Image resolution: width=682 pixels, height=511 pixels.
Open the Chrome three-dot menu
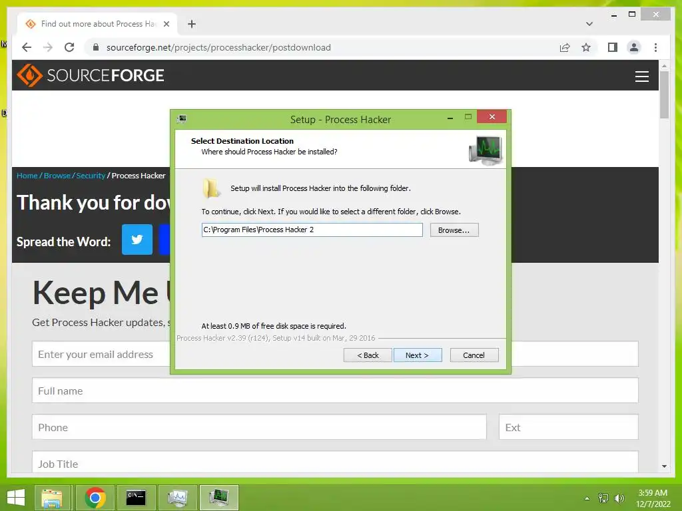[x=655, y=47]
